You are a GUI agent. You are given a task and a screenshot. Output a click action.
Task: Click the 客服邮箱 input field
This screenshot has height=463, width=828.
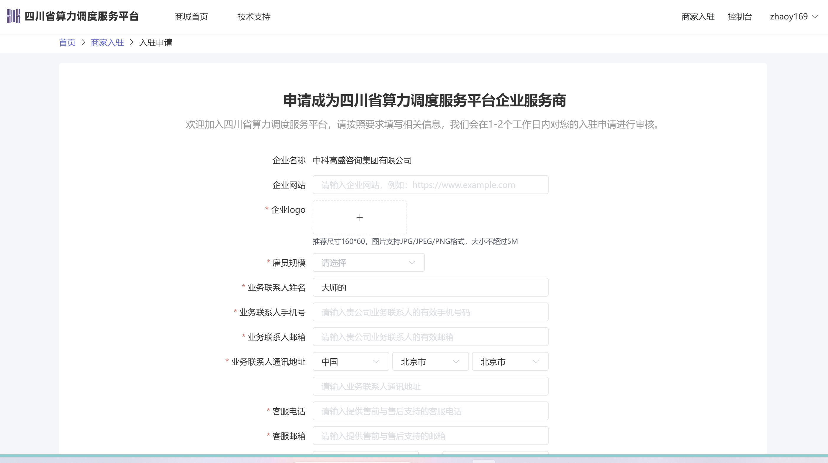[x=430, y=436]
